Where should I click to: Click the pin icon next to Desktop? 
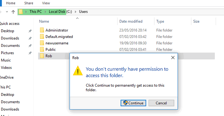[x=30, y=31]
